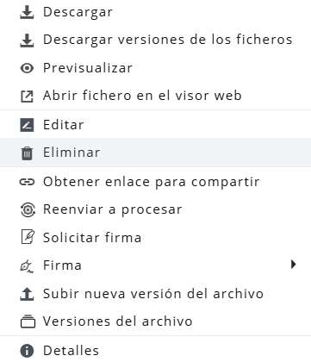311x362 pixels.
Task: Click the download arrow icon beside Descargar
Action: [x=27, y=12]
